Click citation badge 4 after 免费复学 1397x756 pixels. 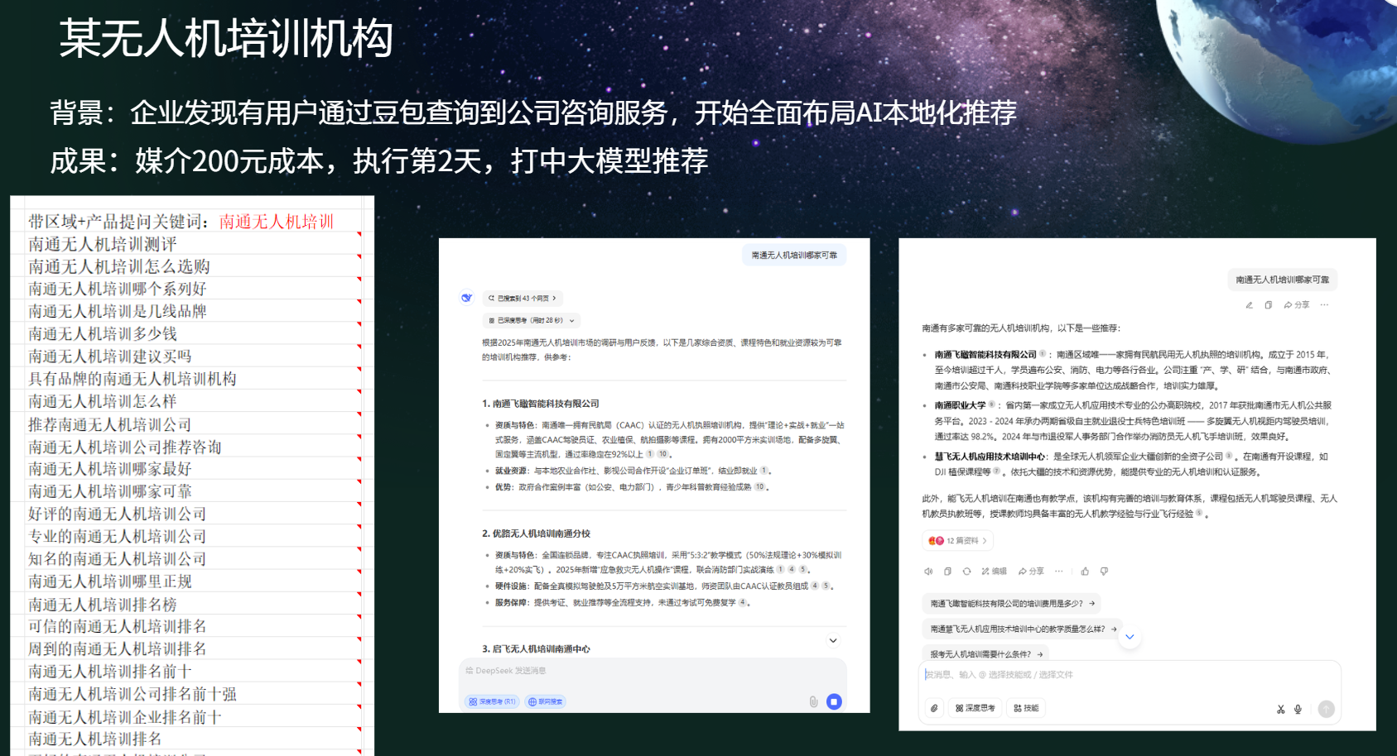tap(742, 602)
